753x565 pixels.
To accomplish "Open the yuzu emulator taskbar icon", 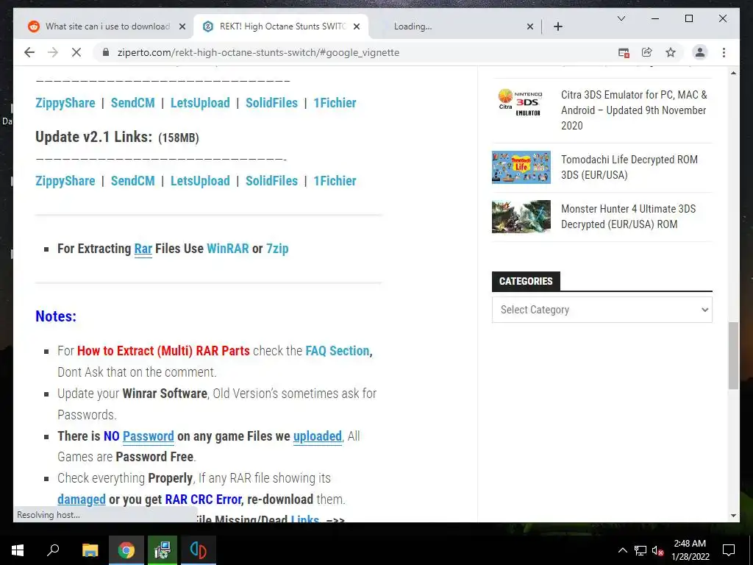I will 199,550.
